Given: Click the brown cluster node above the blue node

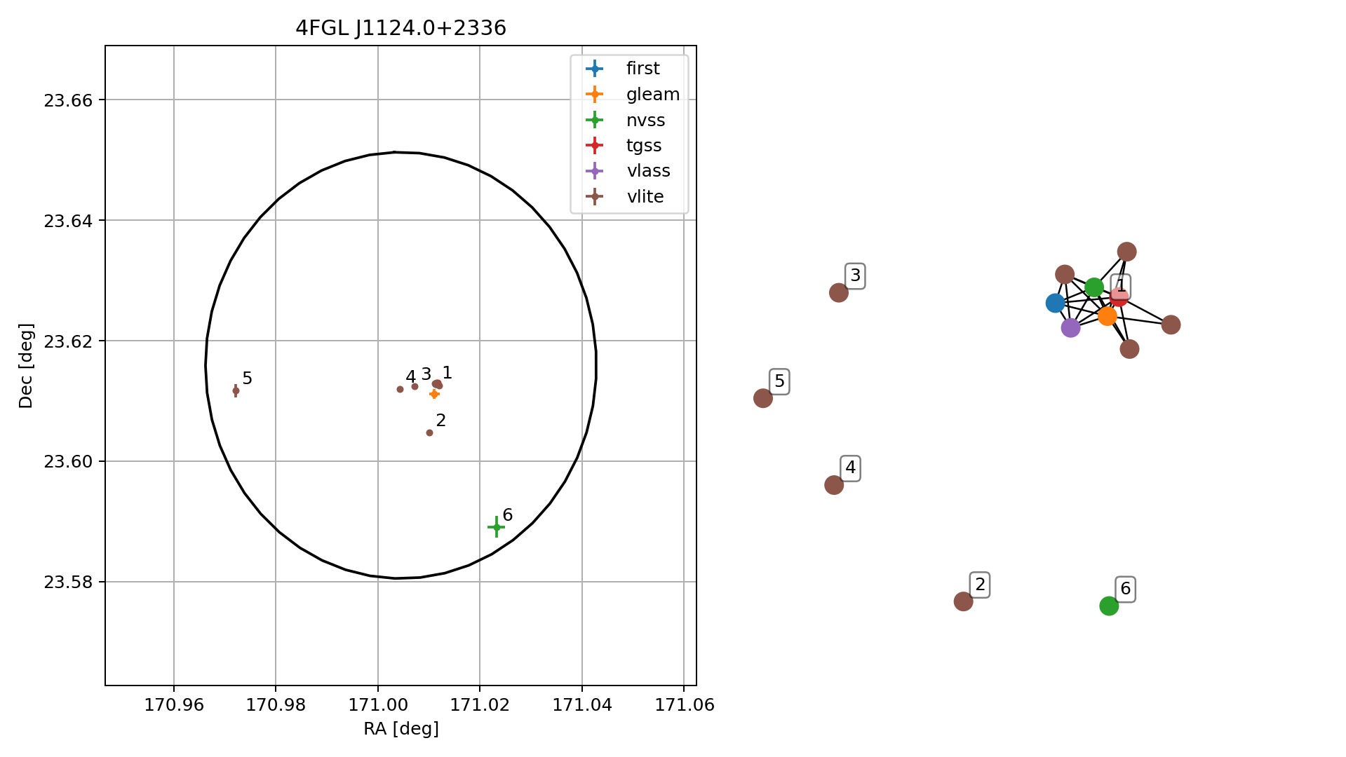Looking at the screenshot, I should pos(1065,274).
